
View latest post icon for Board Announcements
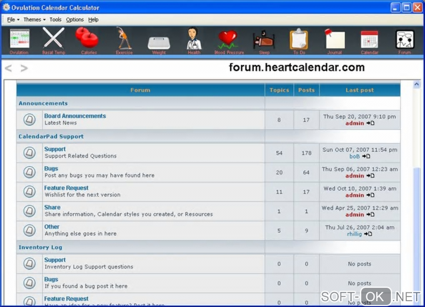[370, 123]
